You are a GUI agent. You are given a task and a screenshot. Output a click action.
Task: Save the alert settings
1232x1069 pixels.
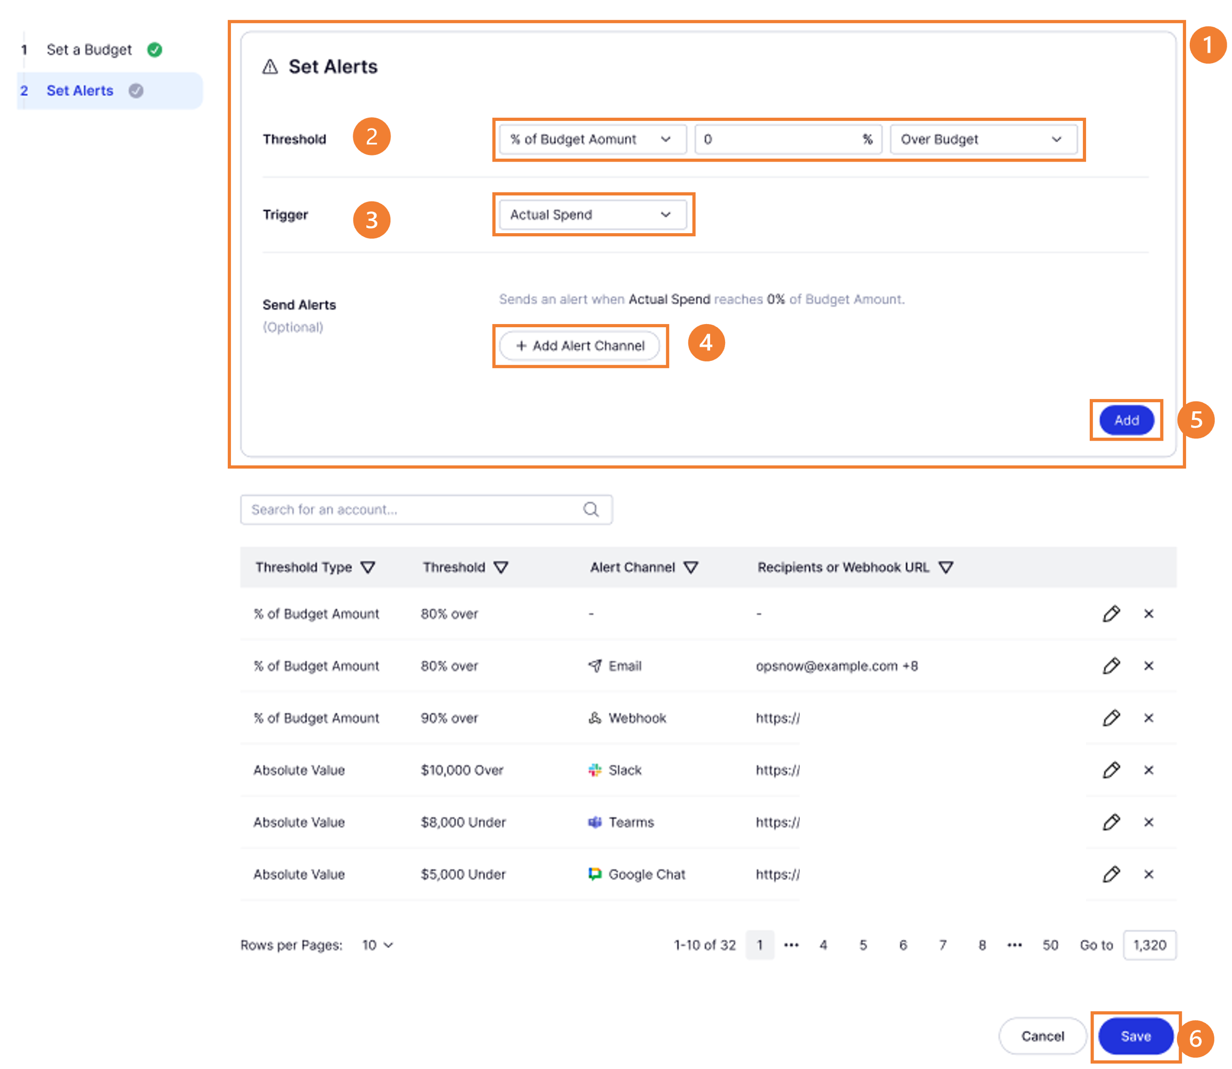pos(1135,1037)
